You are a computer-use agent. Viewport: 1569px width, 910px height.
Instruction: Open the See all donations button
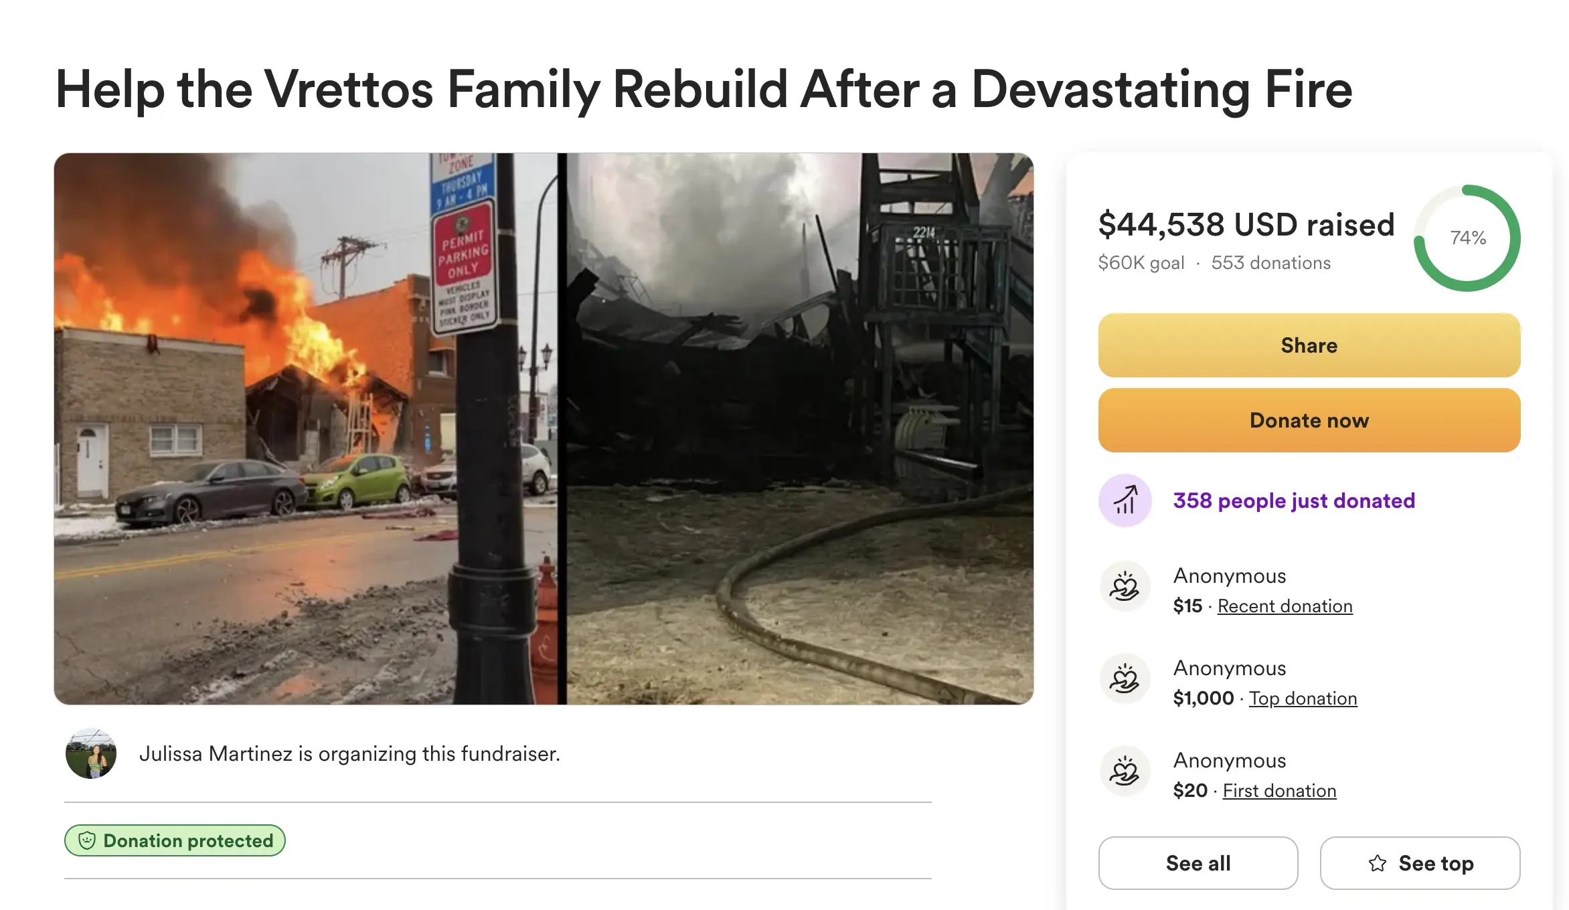click(1198, 863)
